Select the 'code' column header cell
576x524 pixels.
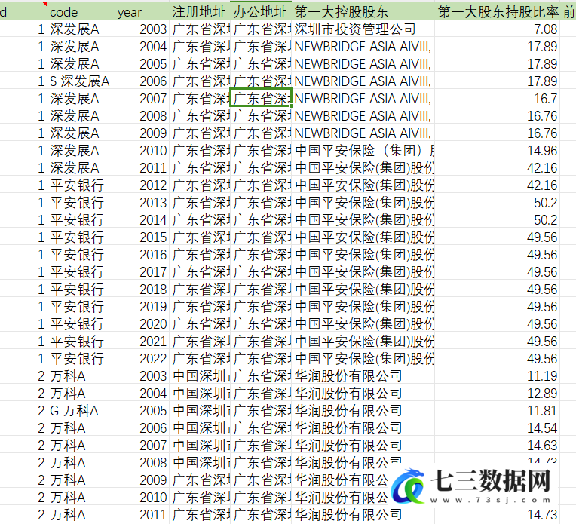coord(81,12)
